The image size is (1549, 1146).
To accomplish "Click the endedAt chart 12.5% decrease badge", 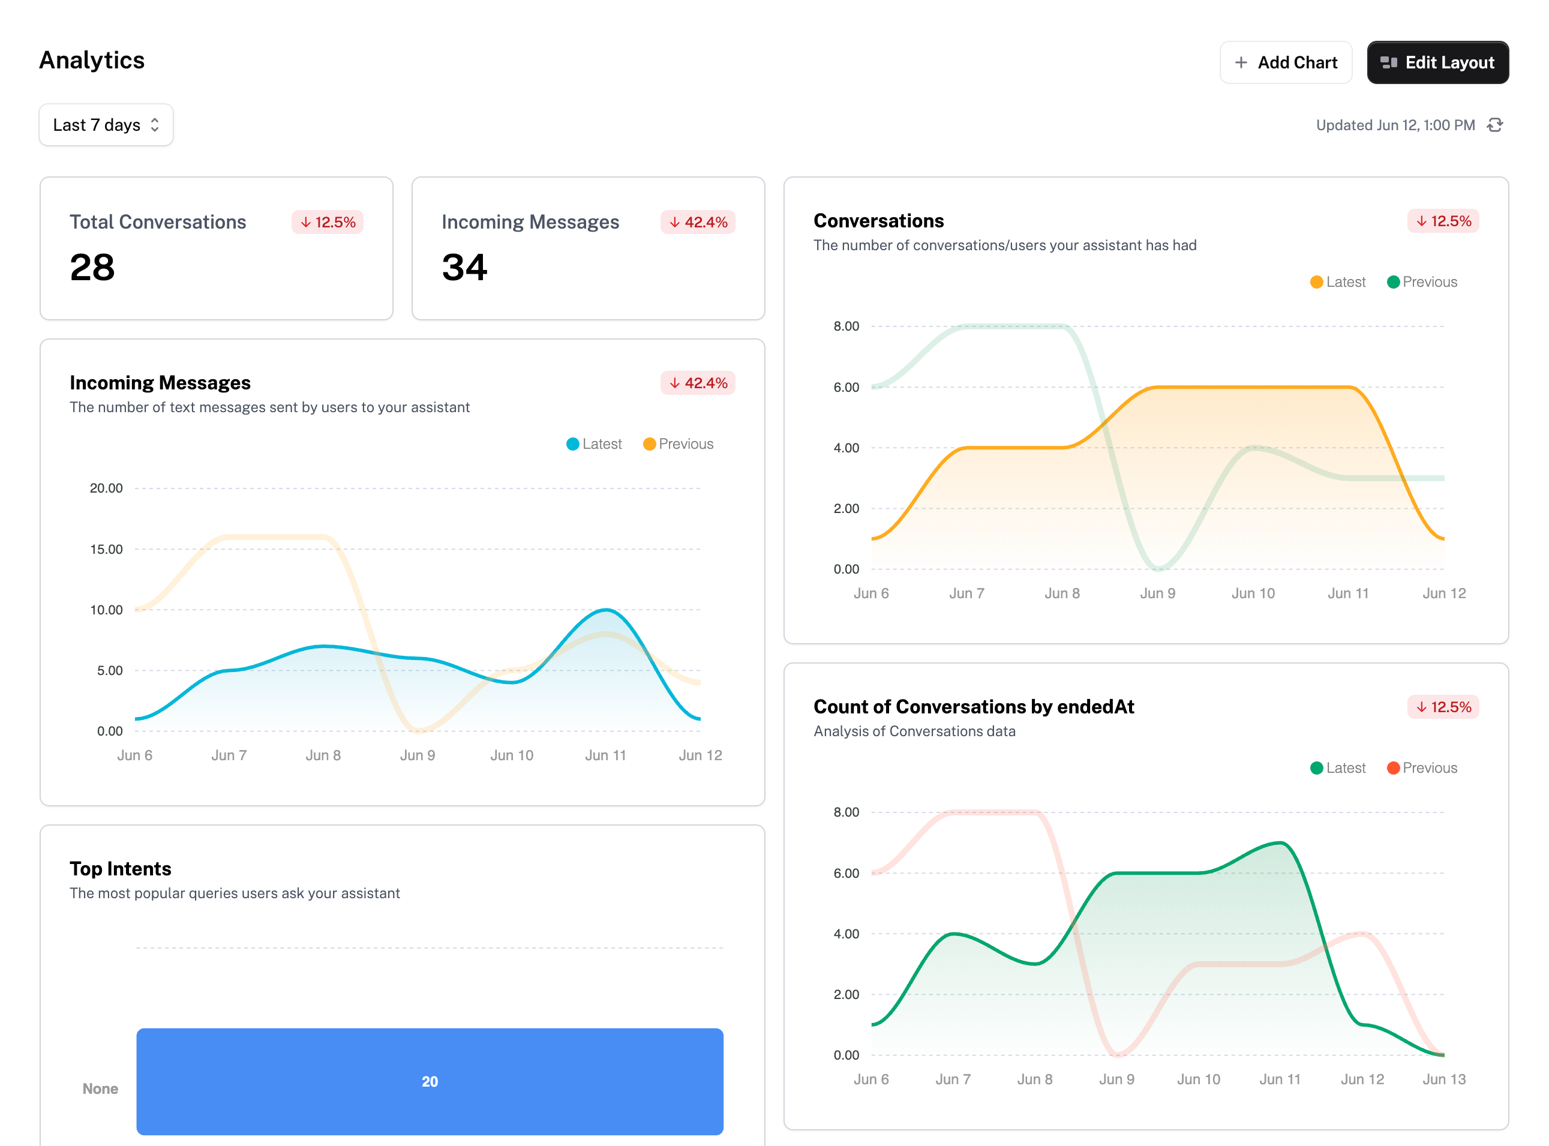I will point(1443,707).
